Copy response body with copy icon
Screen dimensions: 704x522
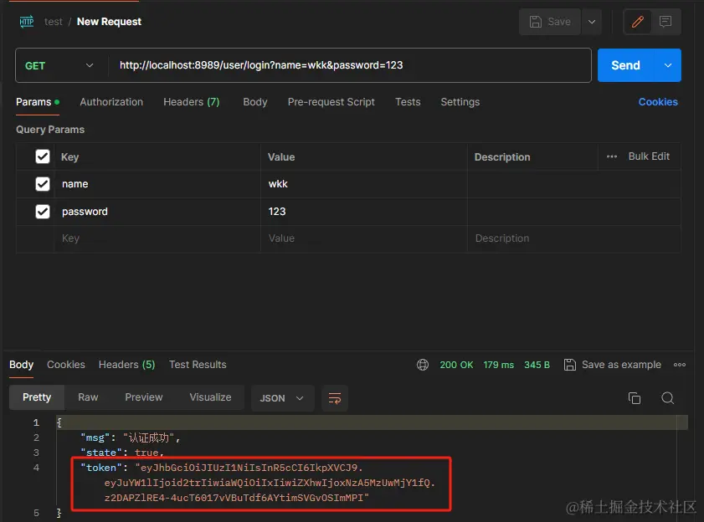click(x=634, y=398)
